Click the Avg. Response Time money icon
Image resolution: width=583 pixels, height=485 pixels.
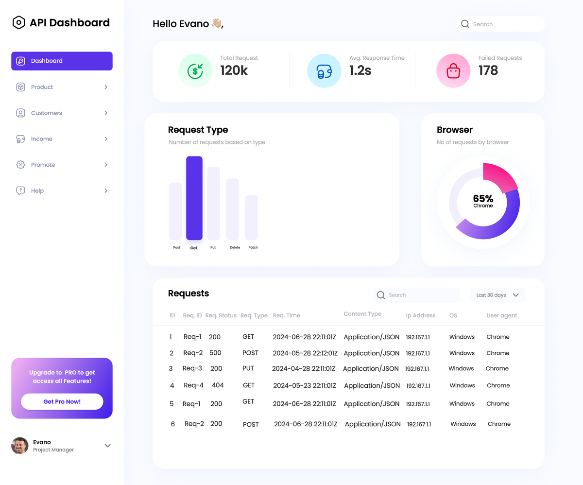click(324, 70)
